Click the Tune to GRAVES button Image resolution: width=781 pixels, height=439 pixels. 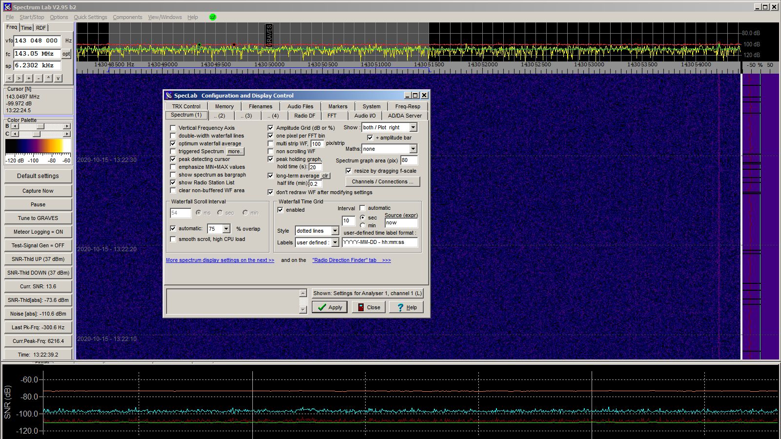(x=38, y=218)
